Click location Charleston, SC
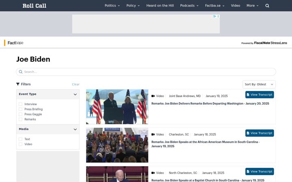The image size is (292, 182). coord(179,134)
